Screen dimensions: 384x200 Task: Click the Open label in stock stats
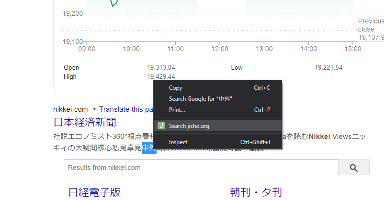(71, 68)
